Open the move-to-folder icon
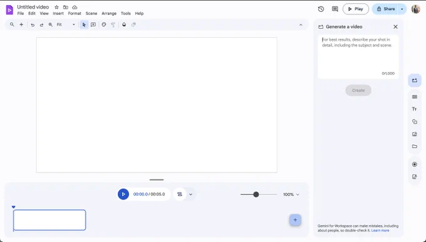Viewport: 426px width, 242px height. 66,7
